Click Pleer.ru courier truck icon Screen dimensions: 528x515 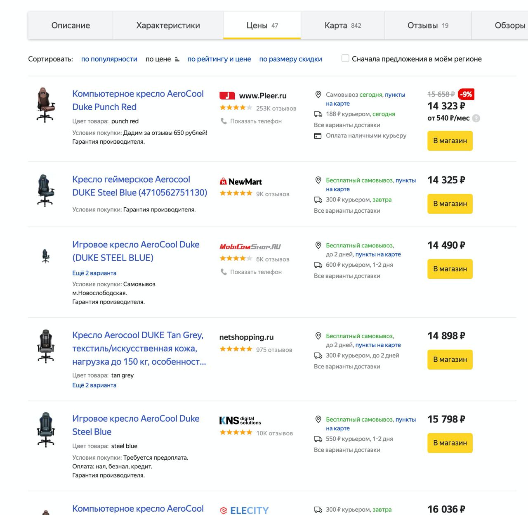coord(318,114)
